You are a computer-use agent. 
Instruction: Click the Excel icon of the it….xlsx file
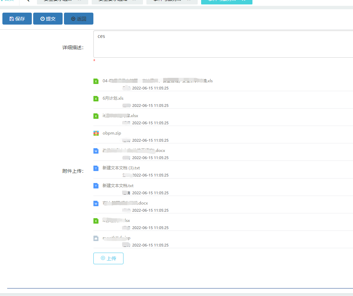pos(96,116)
